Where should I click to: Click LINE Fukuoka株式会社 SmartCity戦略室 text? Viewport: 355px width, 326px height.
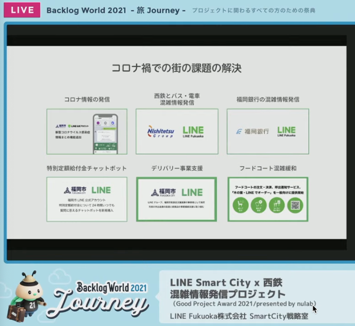pos(239,316)
